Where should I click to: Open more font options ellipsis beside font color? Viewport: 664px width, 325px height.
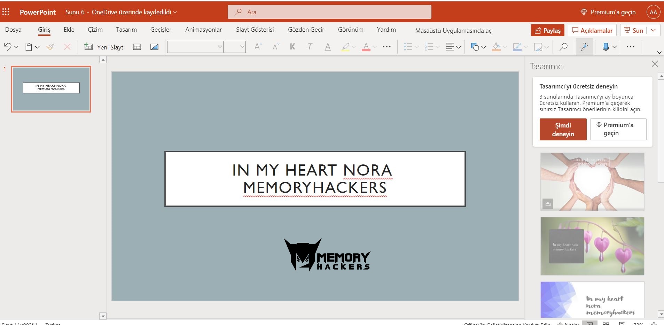387,47
